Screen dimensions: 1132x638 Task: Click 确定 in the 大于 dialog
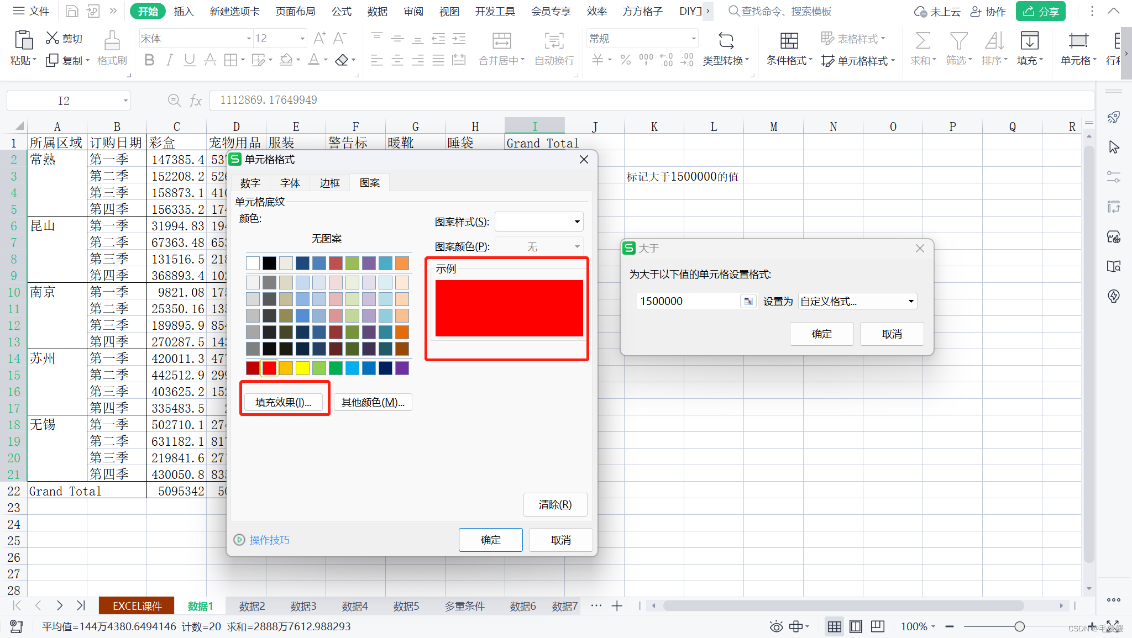click(821, 334)
